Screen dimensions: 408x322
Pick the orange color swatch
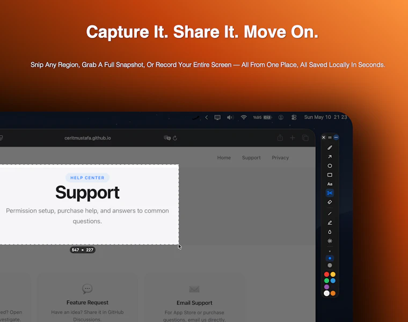pos(333,294)
